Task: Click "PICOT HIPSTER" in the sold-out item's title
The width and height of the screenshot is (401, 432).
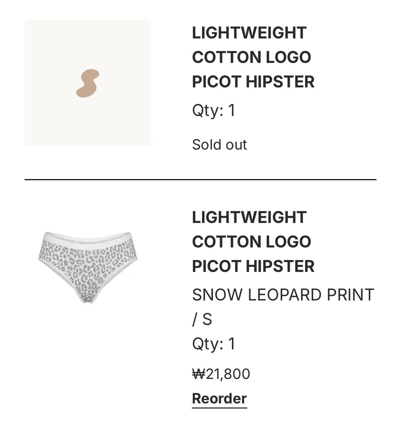Action: (x=253, y=82)
